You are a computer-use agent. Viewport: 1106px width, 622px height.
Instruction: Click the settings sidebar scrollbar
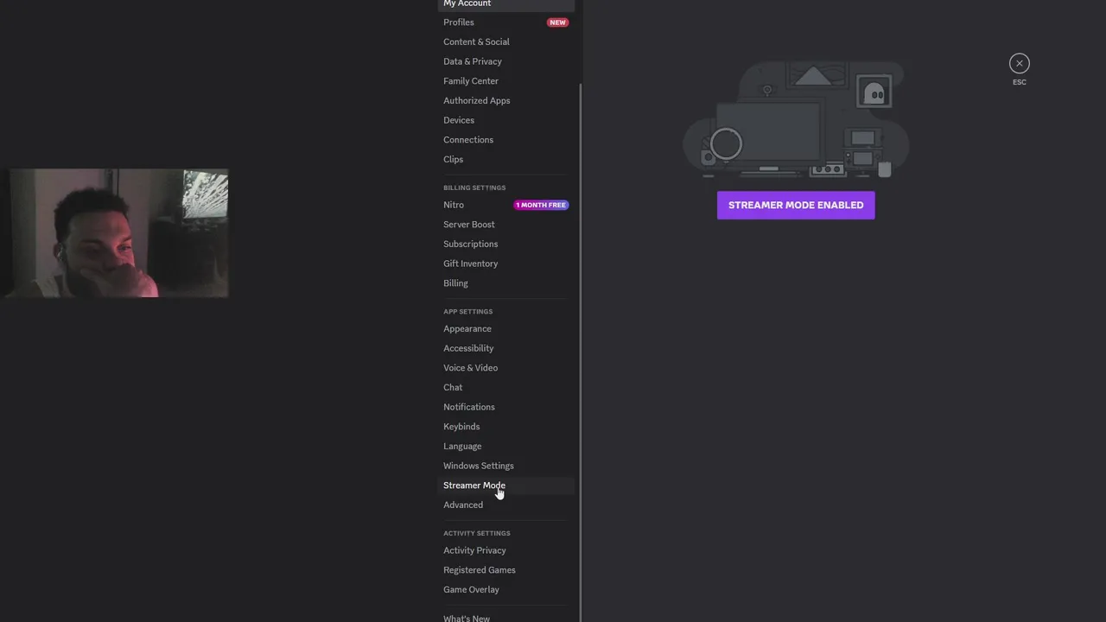pyautogui.click(x=581, y=352)
